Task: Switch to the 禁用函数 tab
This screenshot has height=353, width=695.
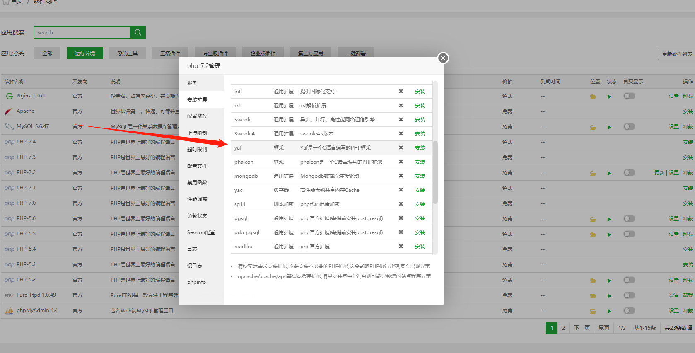Action: coord(202,182)
